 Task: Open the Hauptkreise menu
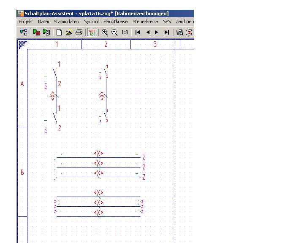[116, 22]
